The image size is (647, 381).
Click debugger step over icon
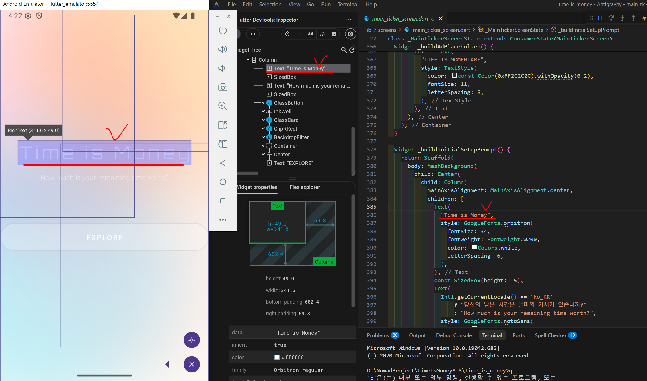click(x=611, y=18)
